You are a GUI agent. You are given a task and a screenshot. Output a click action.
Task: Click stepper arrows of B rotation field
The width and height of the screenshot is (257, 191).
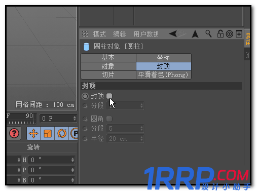click(x=72, y=180)
